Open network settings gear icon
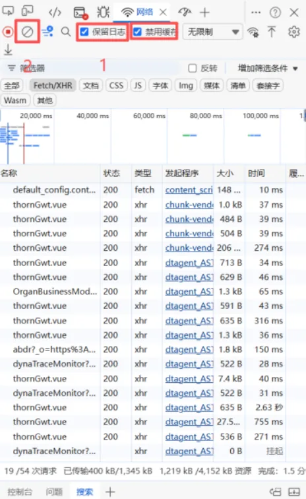Image resolution: width=306 pixels, height=499 pixels. (294, 32)
